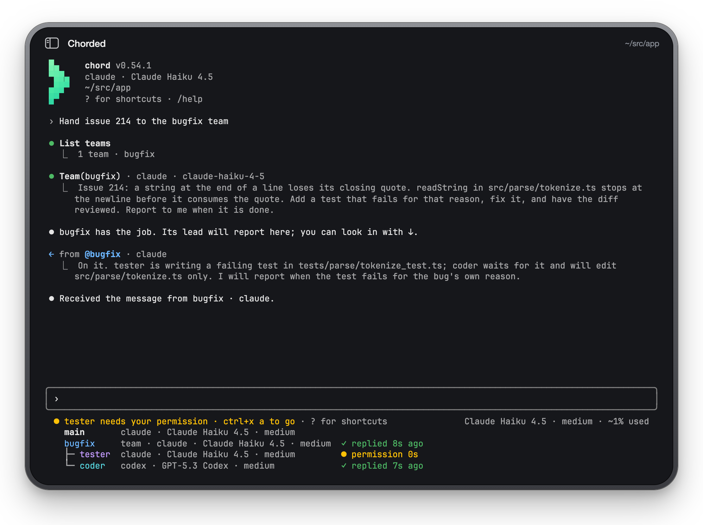Click the ~/src/app path in title bar
703x525 pixels.
click(x=642, y=43)
